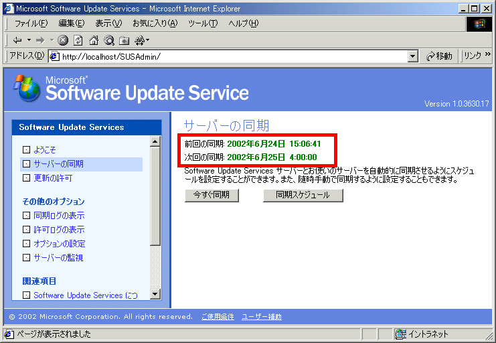This screenshot has height=343, width=496.
Task: Open the 同期ログの表示 link
Action: point(59,215)
